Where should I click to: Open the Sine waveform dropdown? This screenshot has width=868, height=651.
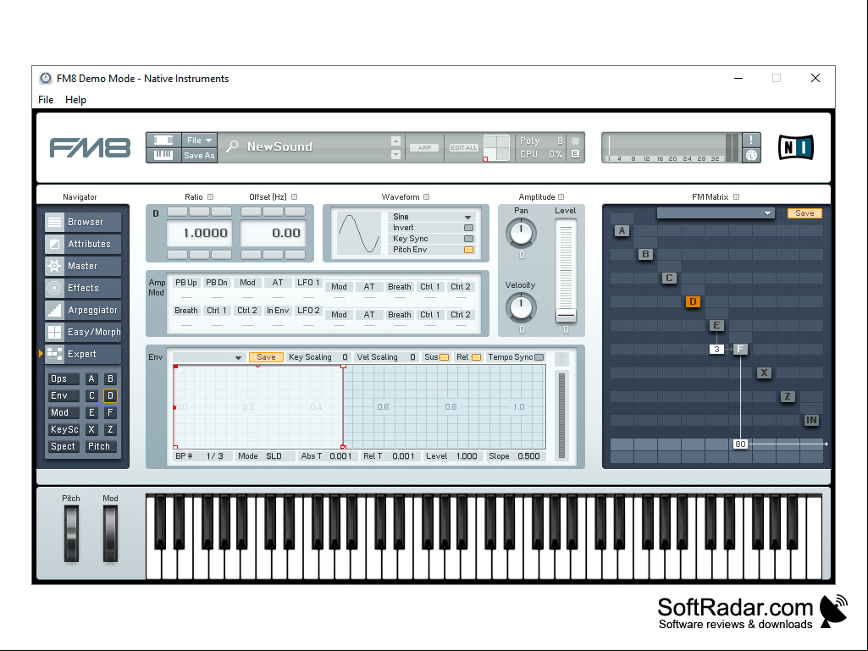coord(431,217)
